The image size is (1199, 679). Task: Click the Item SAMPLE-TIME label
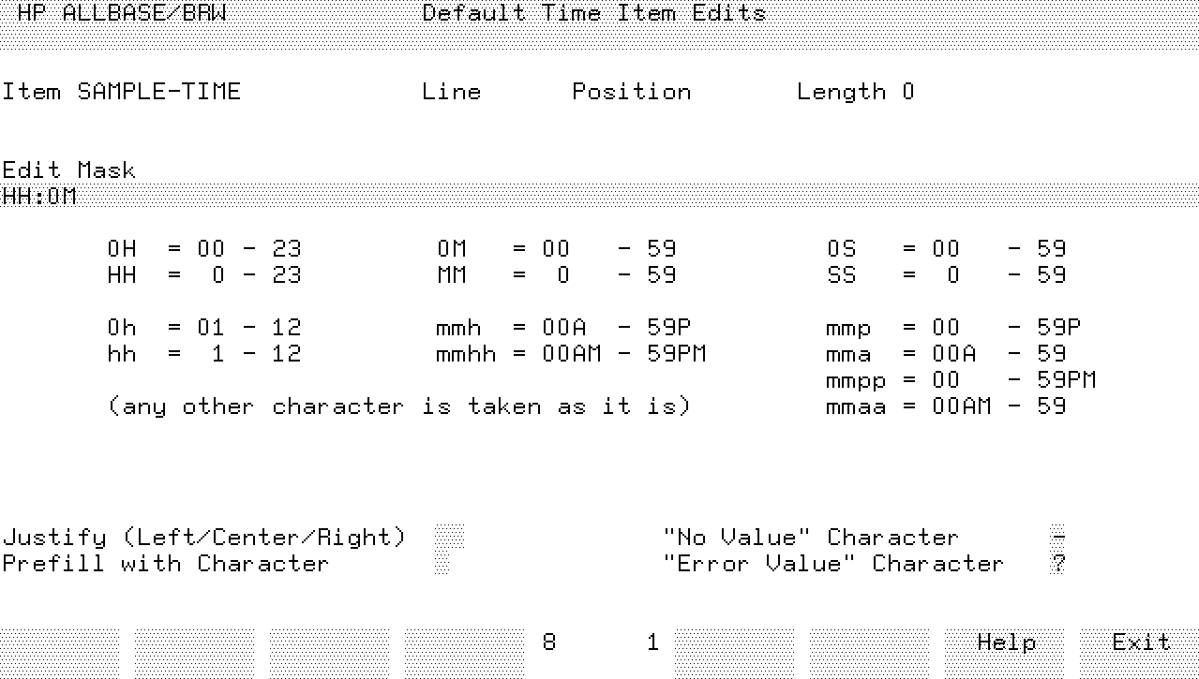pyautogui.click(x=121, y=92)
